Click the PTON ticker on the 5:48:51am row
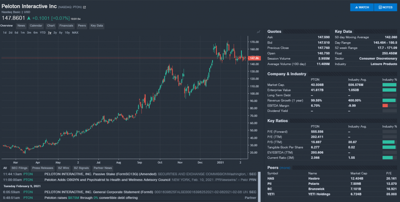Viewport: 400px width, 202px height. (28, 198)
